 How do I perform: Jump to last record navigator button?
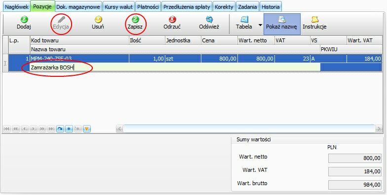51,129
